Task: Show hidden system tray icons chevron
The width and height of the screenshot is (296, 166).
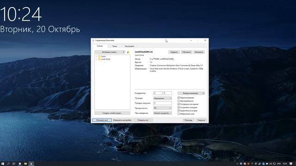Action: (237, 164)
